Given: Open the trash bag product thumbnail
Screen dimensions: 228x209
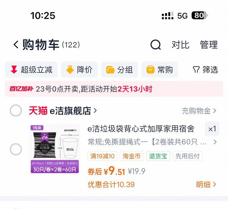Looking at the screenshot, I should [x=55, y=149].
